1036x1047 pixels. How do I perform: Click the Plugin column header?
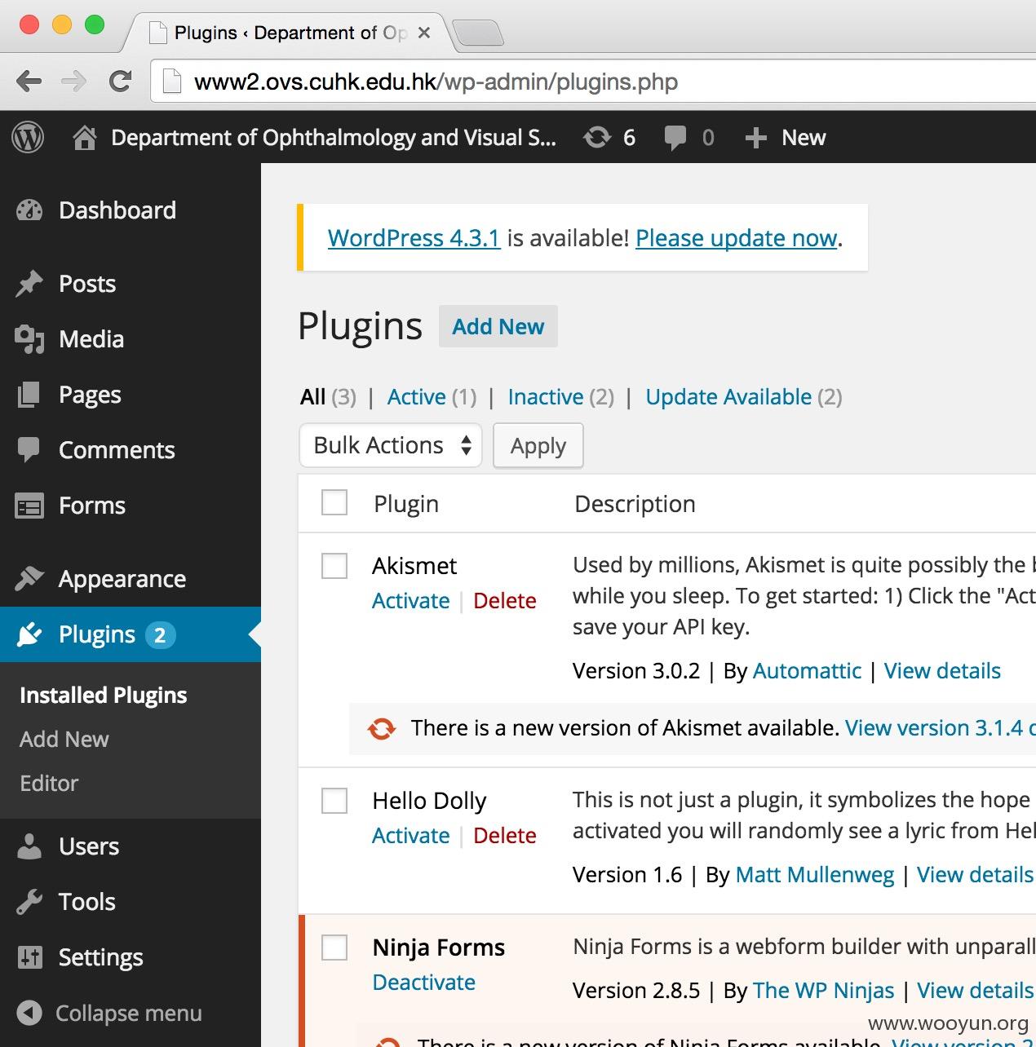406,504
